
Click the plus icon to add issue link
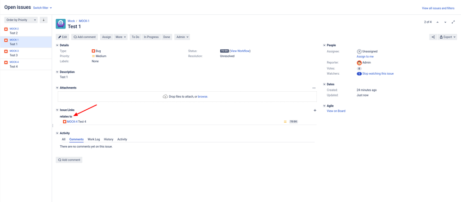(315, 110)
